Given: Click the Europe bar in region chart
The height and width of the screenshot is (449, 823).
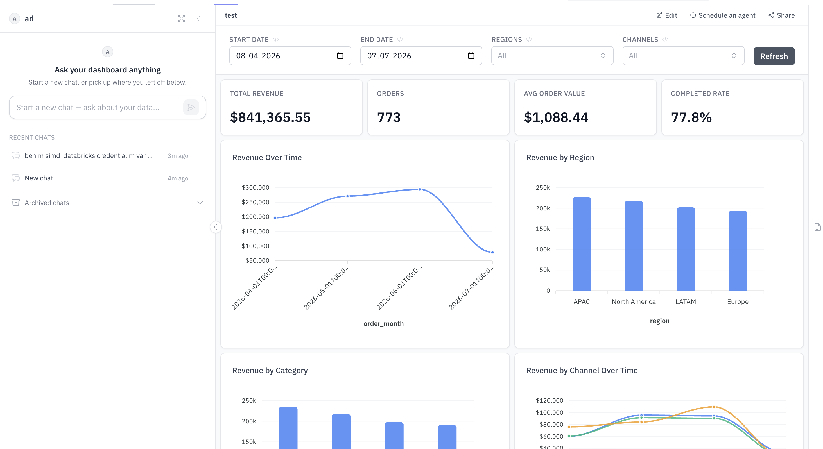Looking at the screenshot, I should [738, 251].
